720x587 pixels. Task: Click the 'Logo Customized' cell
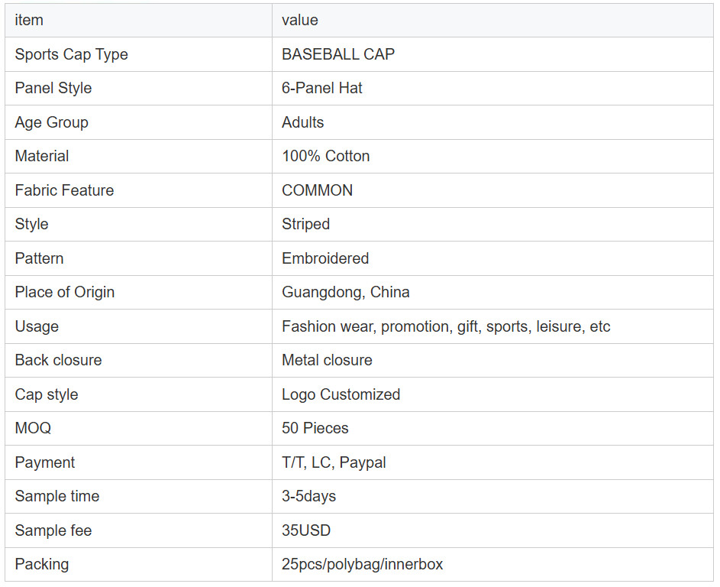(x=341, y=394)
